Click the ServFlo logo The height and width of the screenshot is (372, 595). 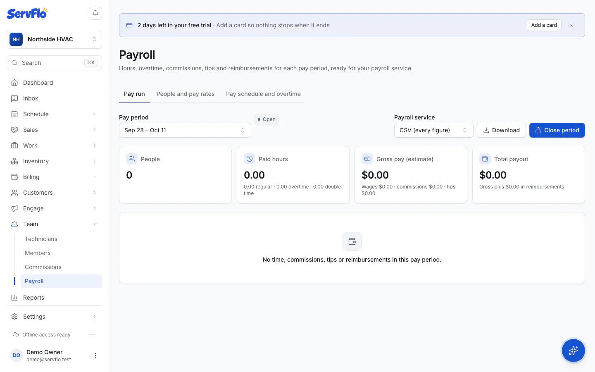tap(27, 13)
